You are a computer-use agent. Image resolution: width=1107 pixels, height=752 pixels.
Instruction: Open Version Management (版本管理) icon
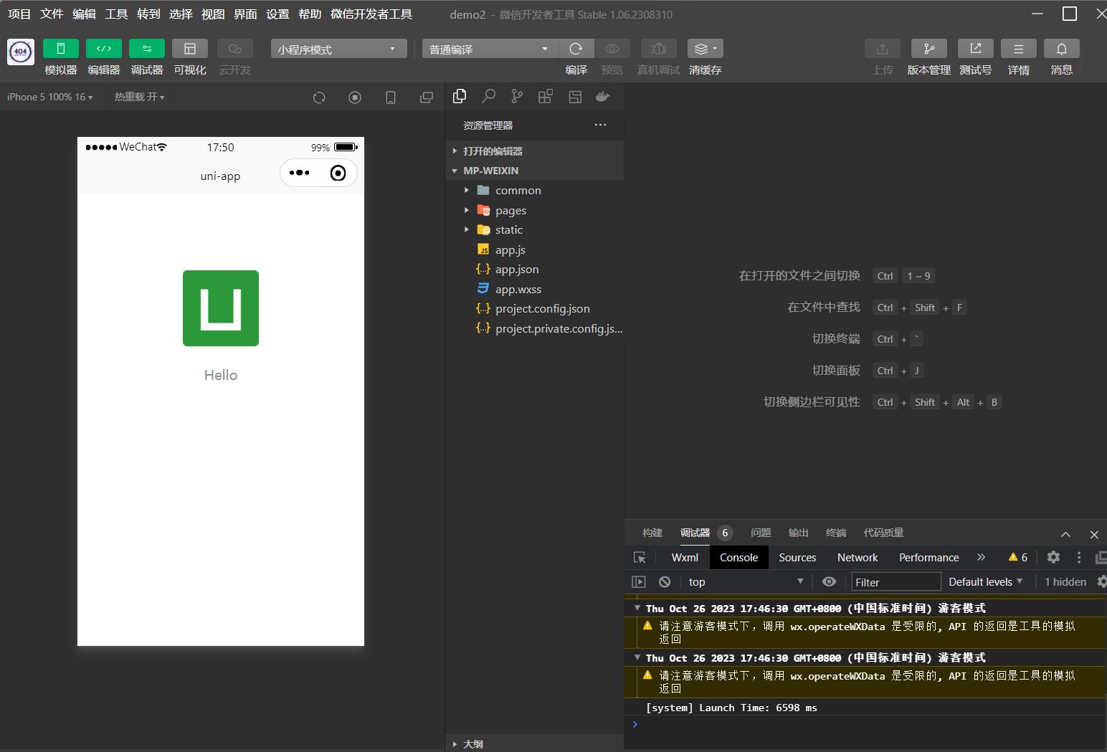pyautogui.click(x=928, y=49)
